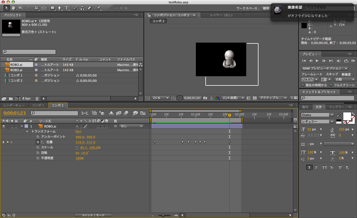Click the white fill color swatch
This screenshot has height=218, width=357.
click(x=347, y=116)
